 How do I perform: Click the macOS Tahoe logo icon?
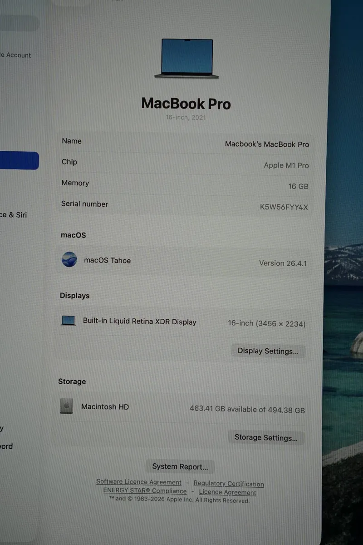69,260
